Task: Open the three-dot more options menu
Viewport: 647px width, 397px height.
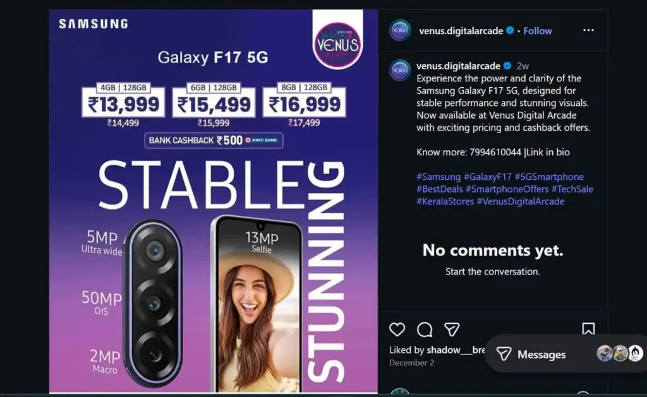Action: pyautogui.click(x=588, y=30)
